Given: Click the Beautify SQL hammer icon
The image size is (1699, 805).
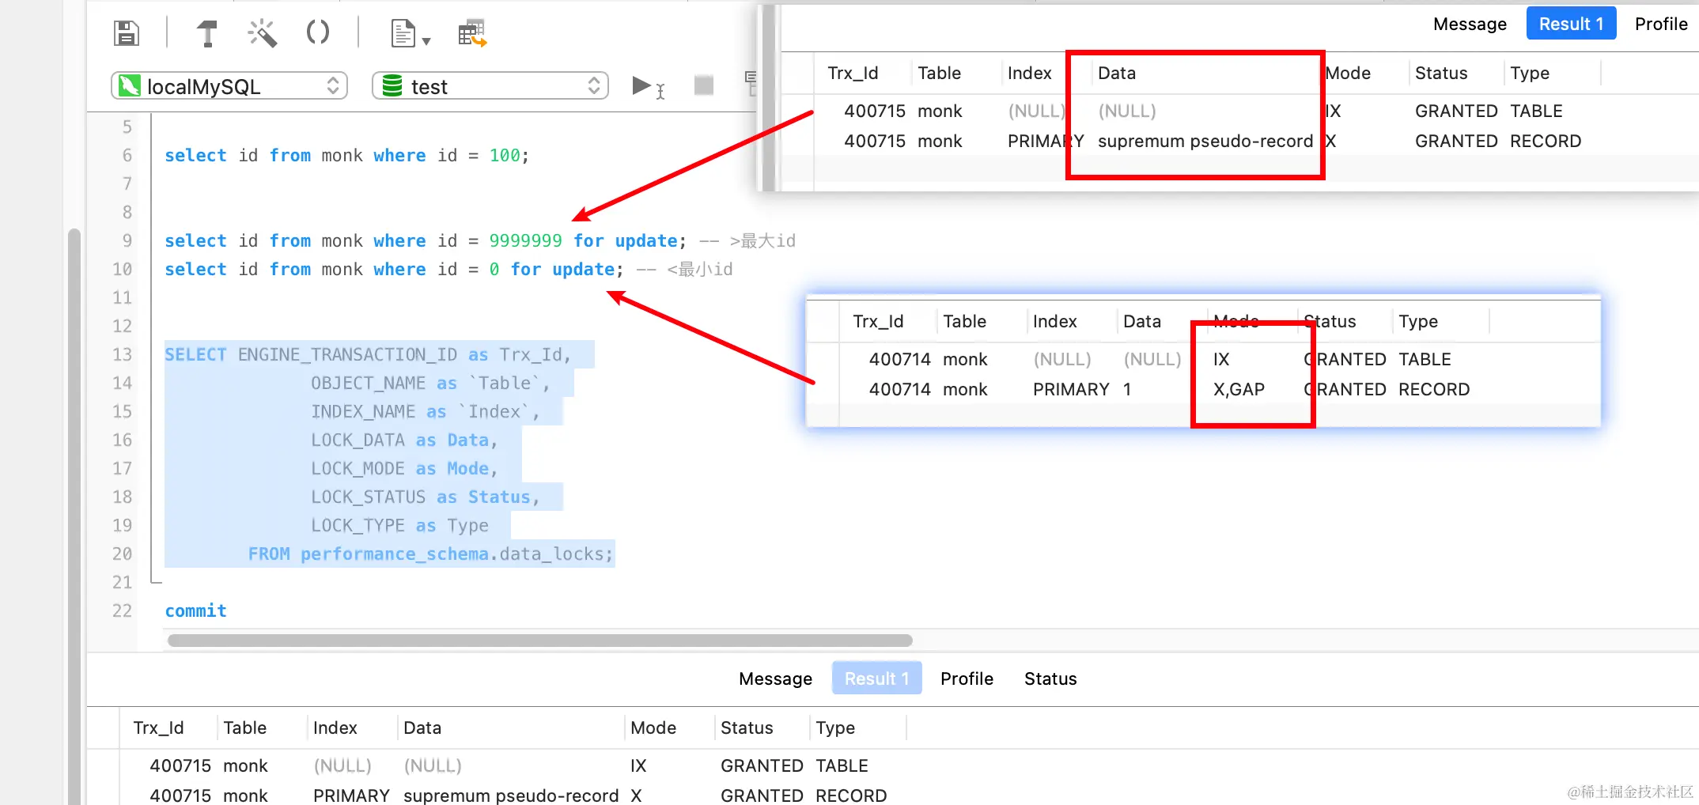Looking at the screenshot, I should click(207, 33).
